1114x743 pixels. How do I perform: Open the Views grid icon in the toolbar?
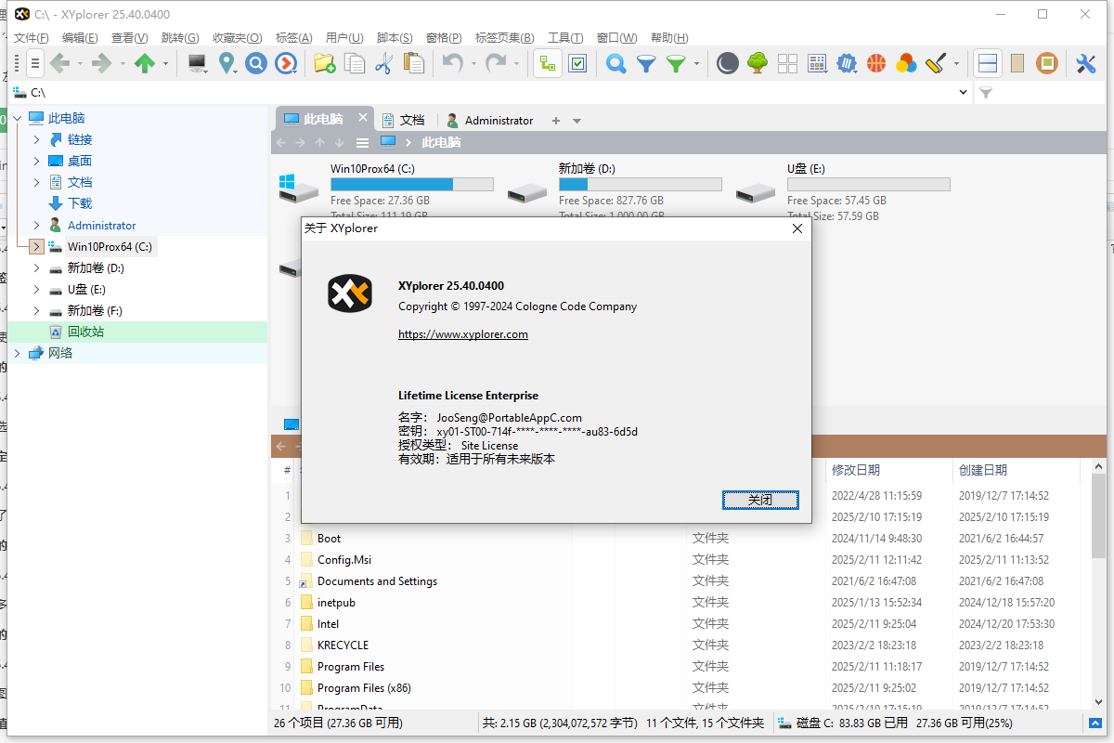point(817,63)
